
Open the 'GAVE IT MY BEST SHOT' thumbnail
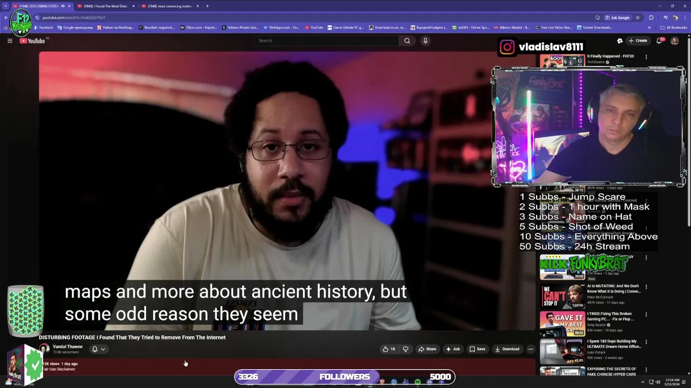[563, 323]
